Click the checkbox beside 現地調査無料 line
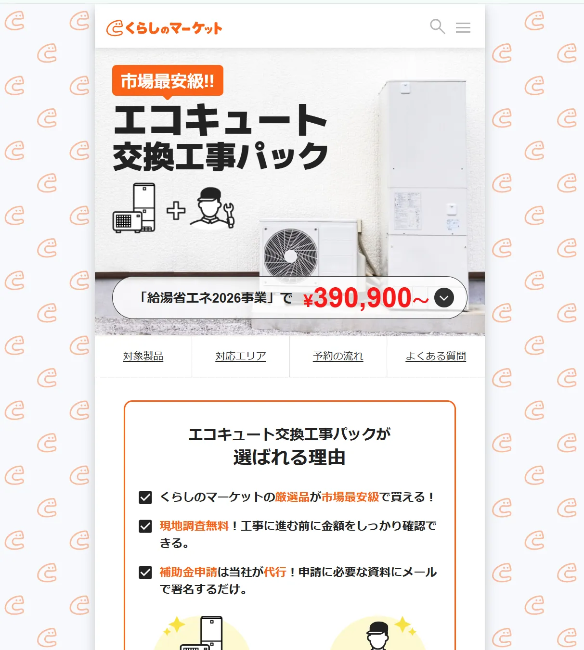Screen dimensions: 584x650 (x=145, y=526)
